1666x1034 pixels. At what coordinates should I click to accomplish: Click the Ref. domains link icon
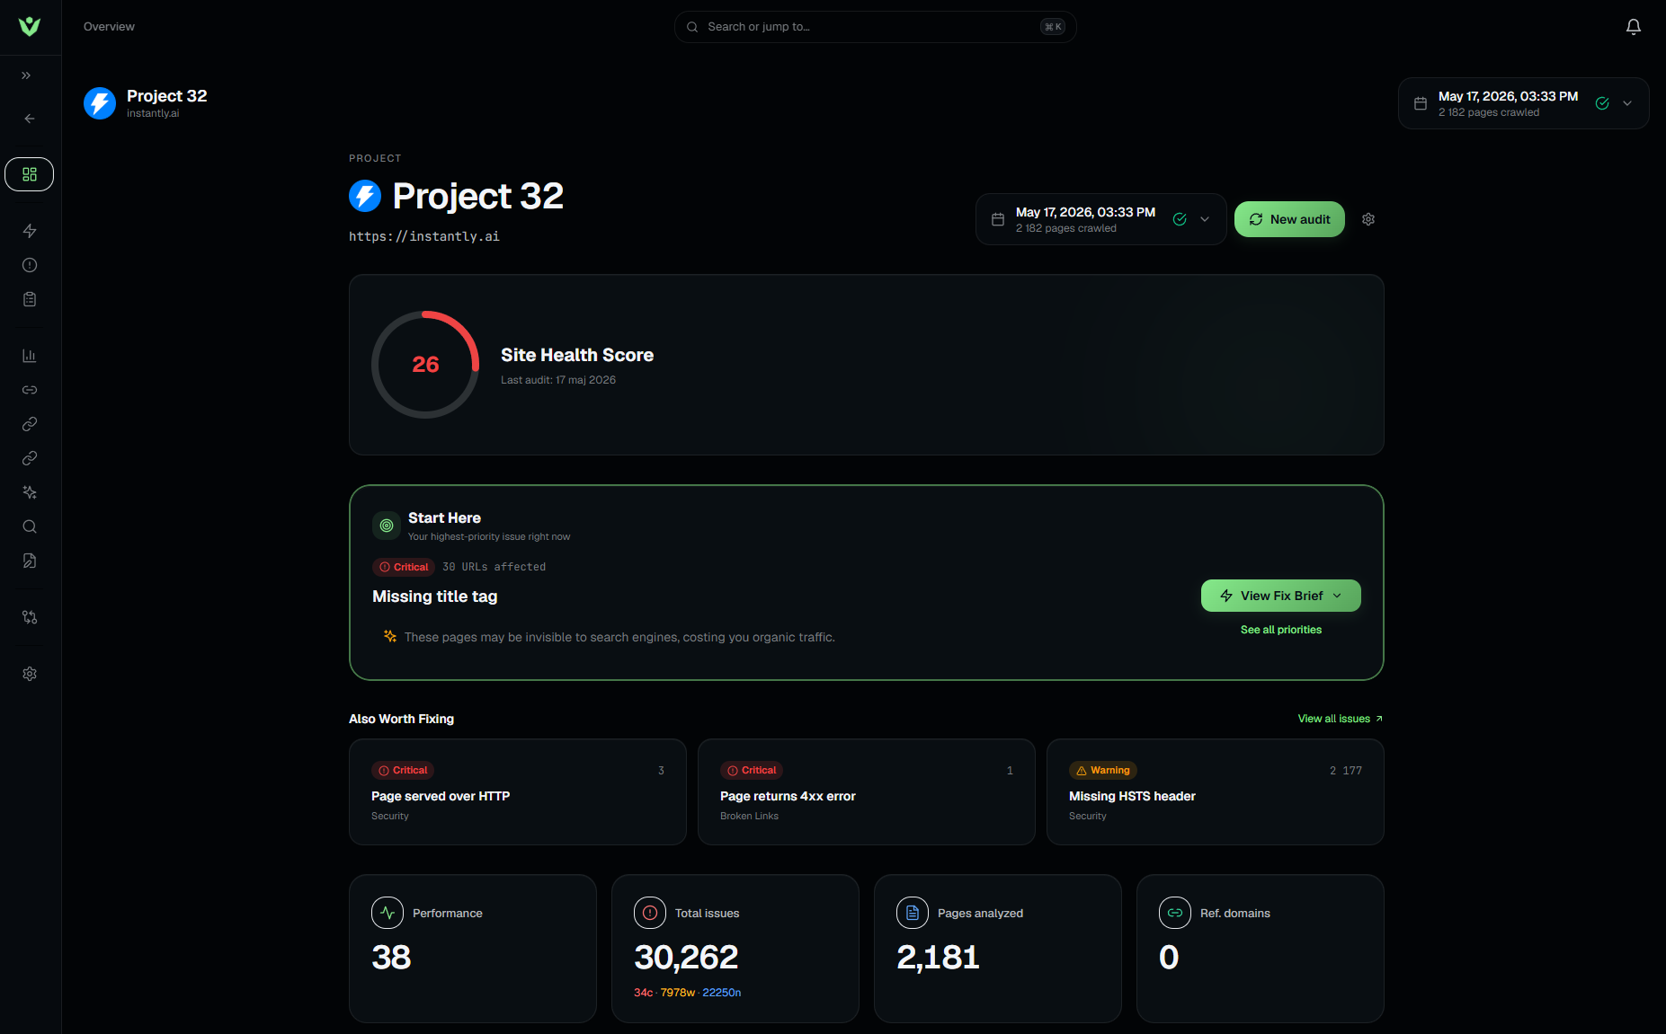point(1175,913)
